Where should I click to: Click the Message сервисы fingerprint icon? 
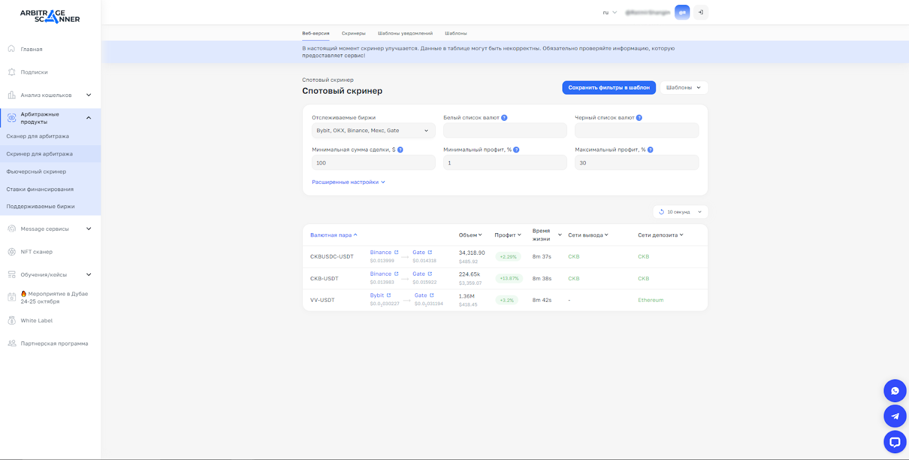click(11, 229)
